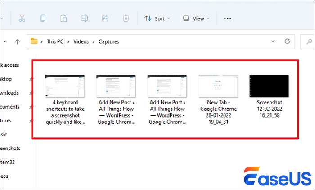Select the first Add New Post file
The width and height of the screenshot is (315, 190).
(x=116, y=99)
